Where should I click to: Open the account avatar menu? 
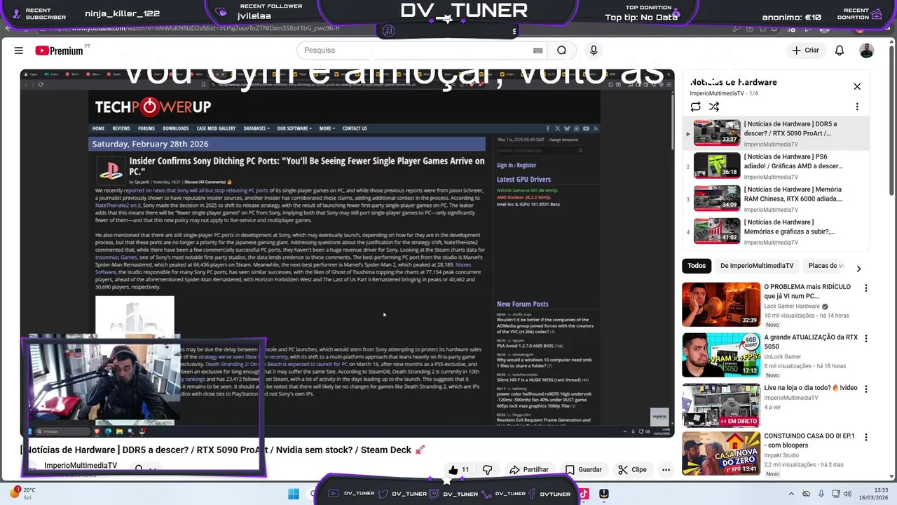867,50
